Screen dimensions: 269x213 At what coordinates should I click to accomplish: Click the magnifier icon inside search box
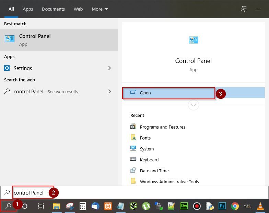7,192
